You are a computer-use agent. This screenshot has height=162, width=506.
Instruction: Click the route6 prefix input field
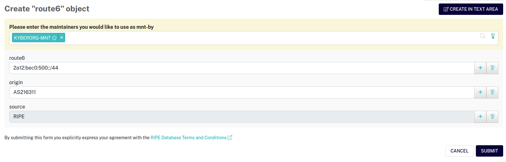click(241, 68)
